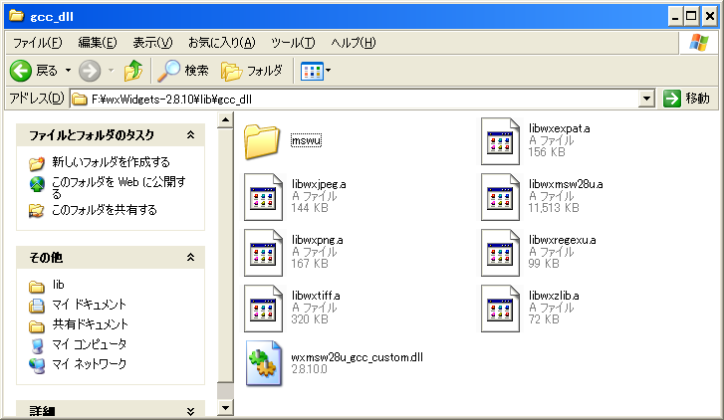Click このフォルダを Web に公開する link
Image resolution: width=724 pixels, height=420 pixels.
coord(119,188)
